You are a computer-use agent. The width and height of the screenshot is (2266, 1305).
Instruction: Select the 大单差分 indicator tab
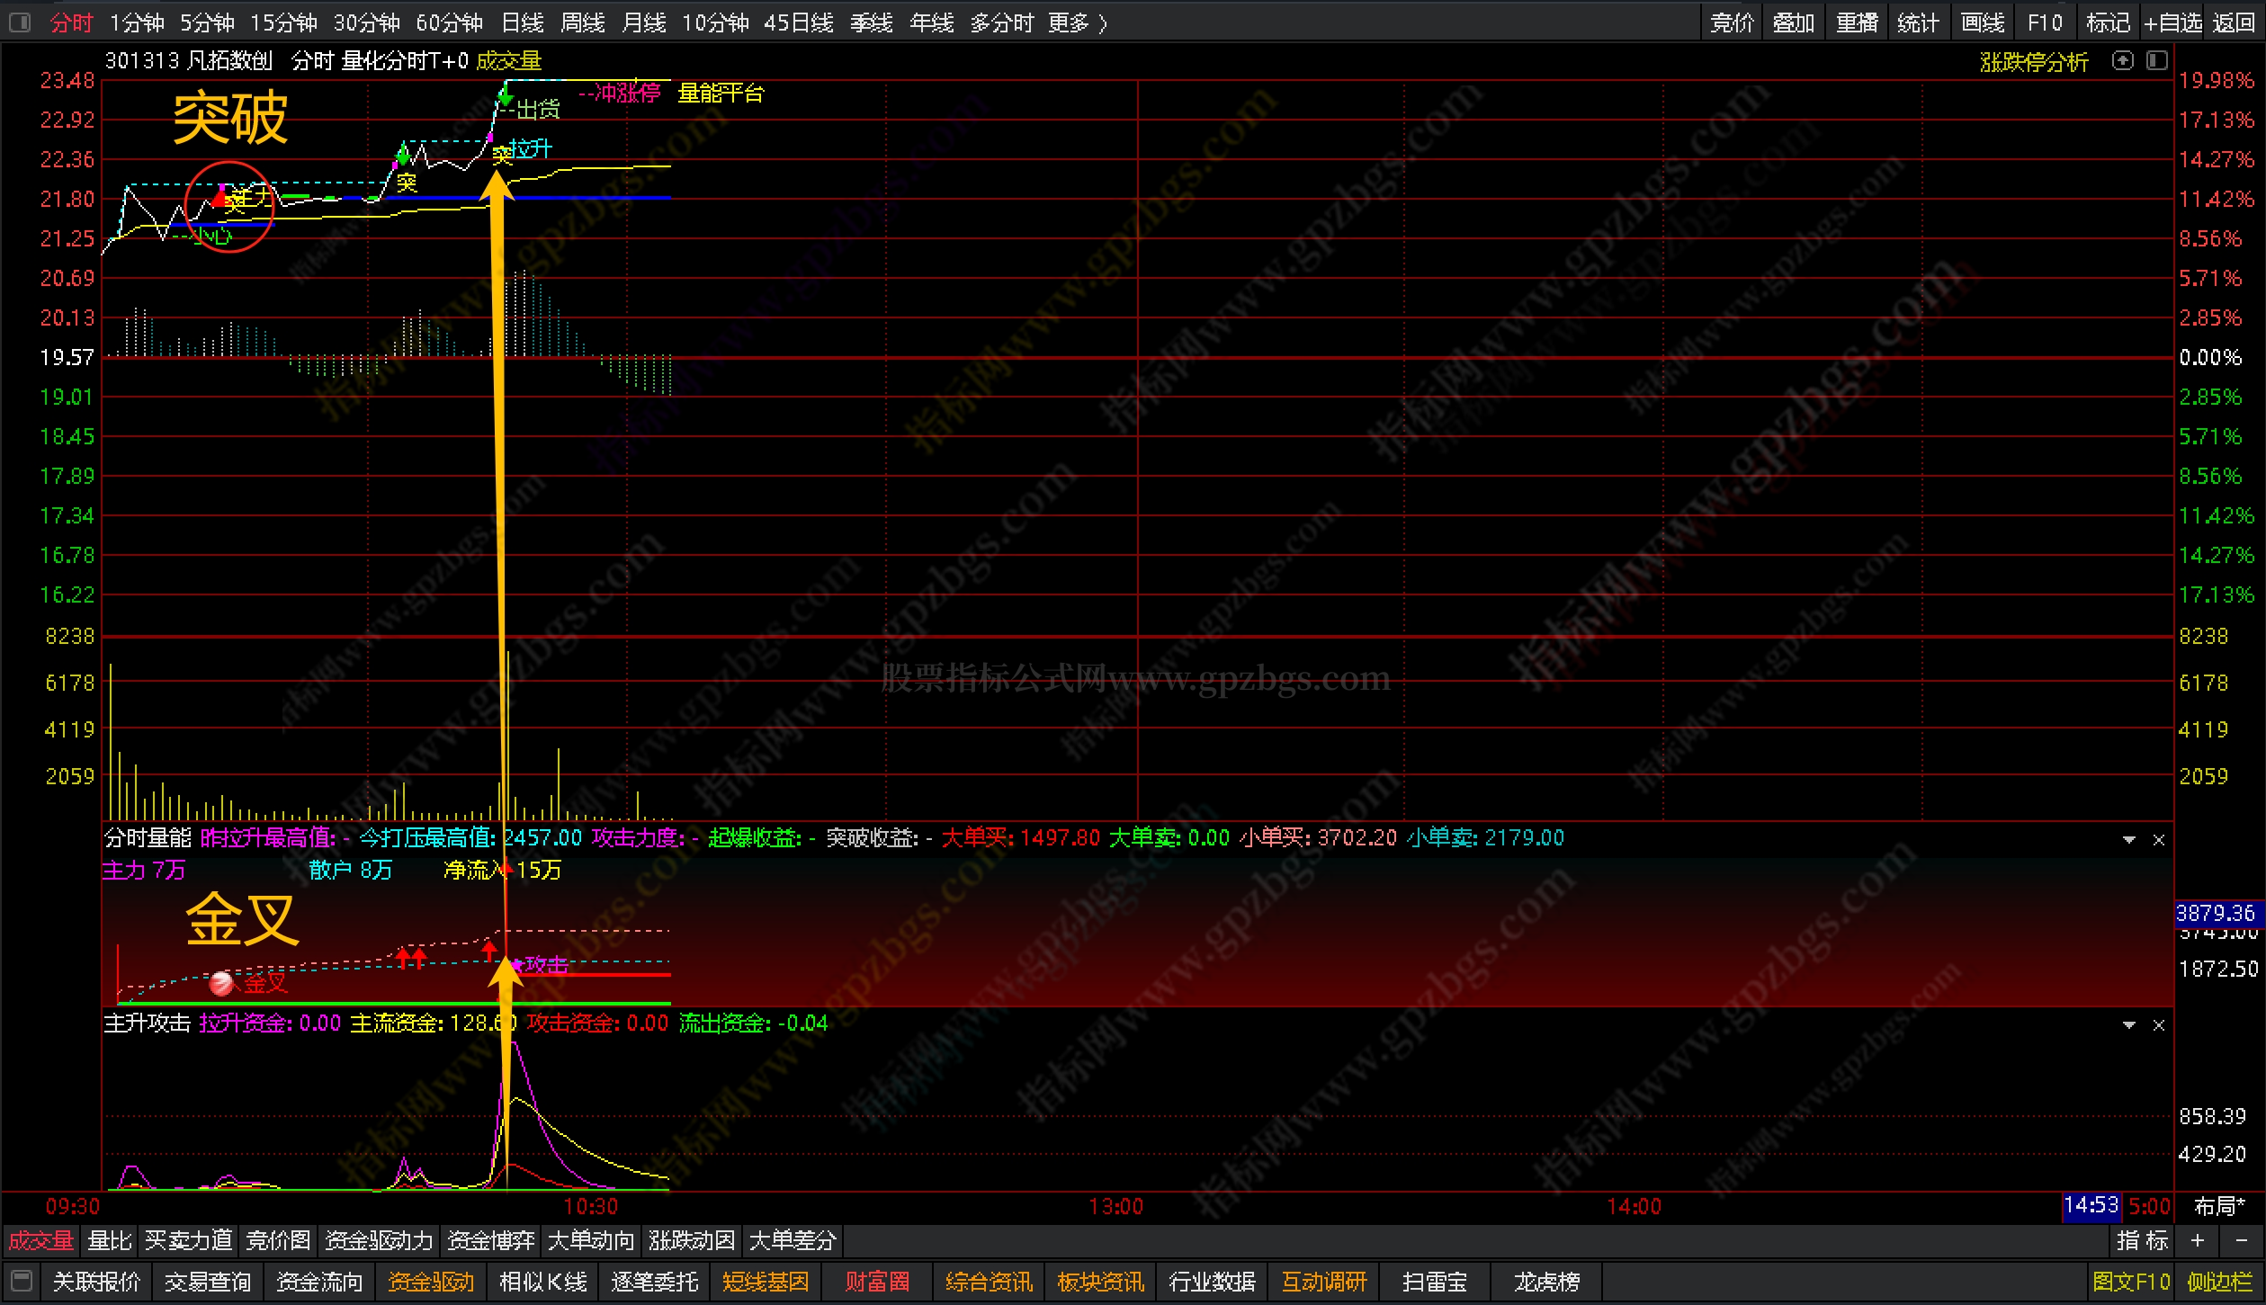click(x=793, y=1241)
